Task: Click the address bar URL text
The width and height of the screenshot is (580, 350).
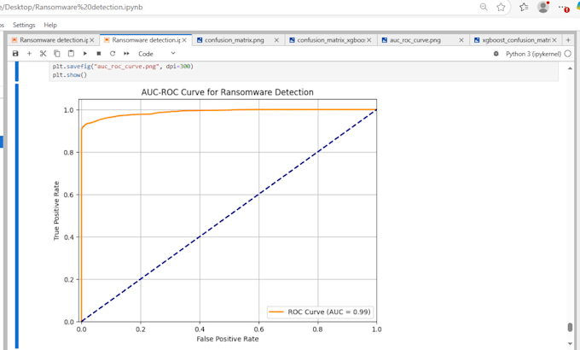Action: [72, 7]
